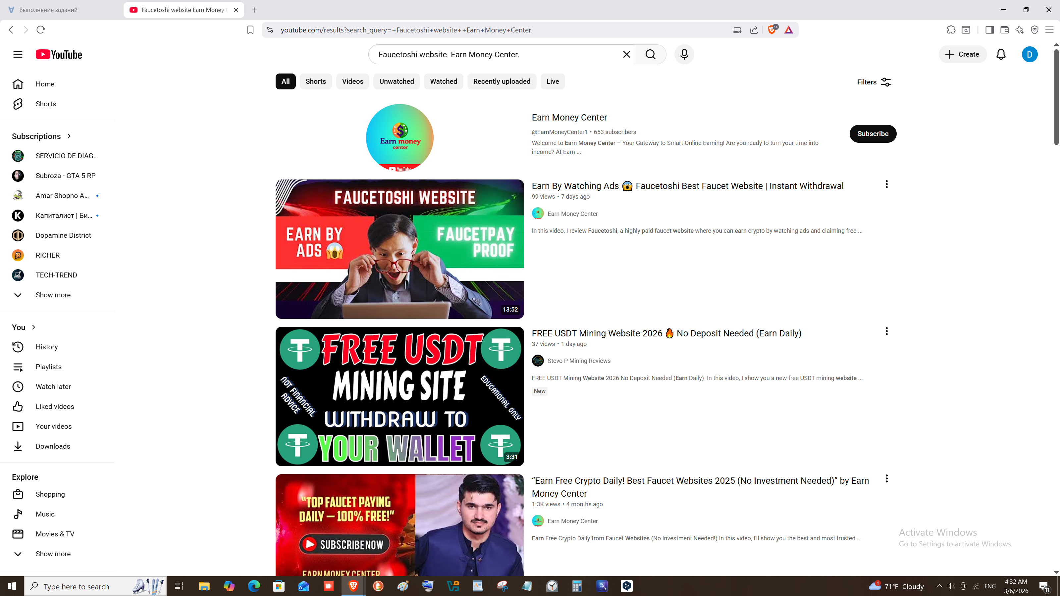Screen dimensions: 1060x596
Task: Open the search Filters panel
Action: pos(874,82)
